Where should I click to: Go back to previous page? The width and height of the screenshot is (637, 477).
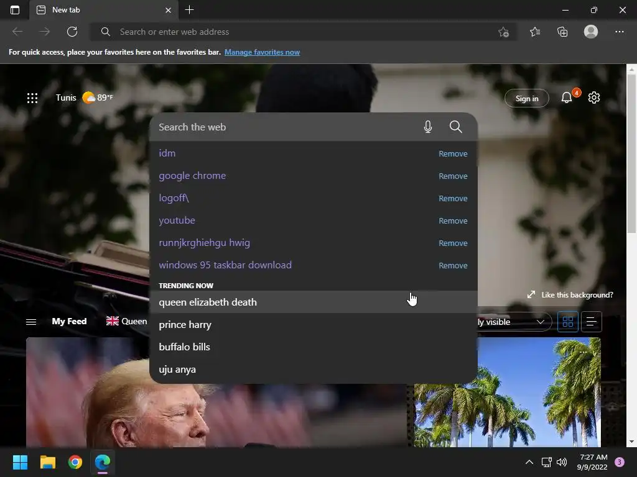tap(17, 32)
